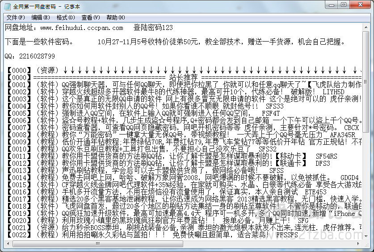The height and width of the screenshot is (252, 374).
Task: Click the 【联通卡】 text on line 0012
Action: pyautogui.click(x=291, y=164)
